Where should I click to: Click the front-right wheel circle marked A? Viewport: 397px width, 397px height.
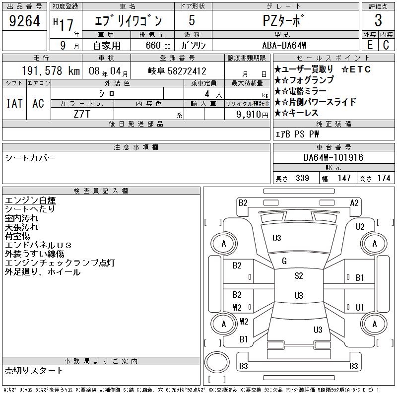click(374, 244)
